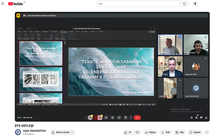Select the Transitions ribbon tab
The image size is (212, 138).
coord(45,31)
